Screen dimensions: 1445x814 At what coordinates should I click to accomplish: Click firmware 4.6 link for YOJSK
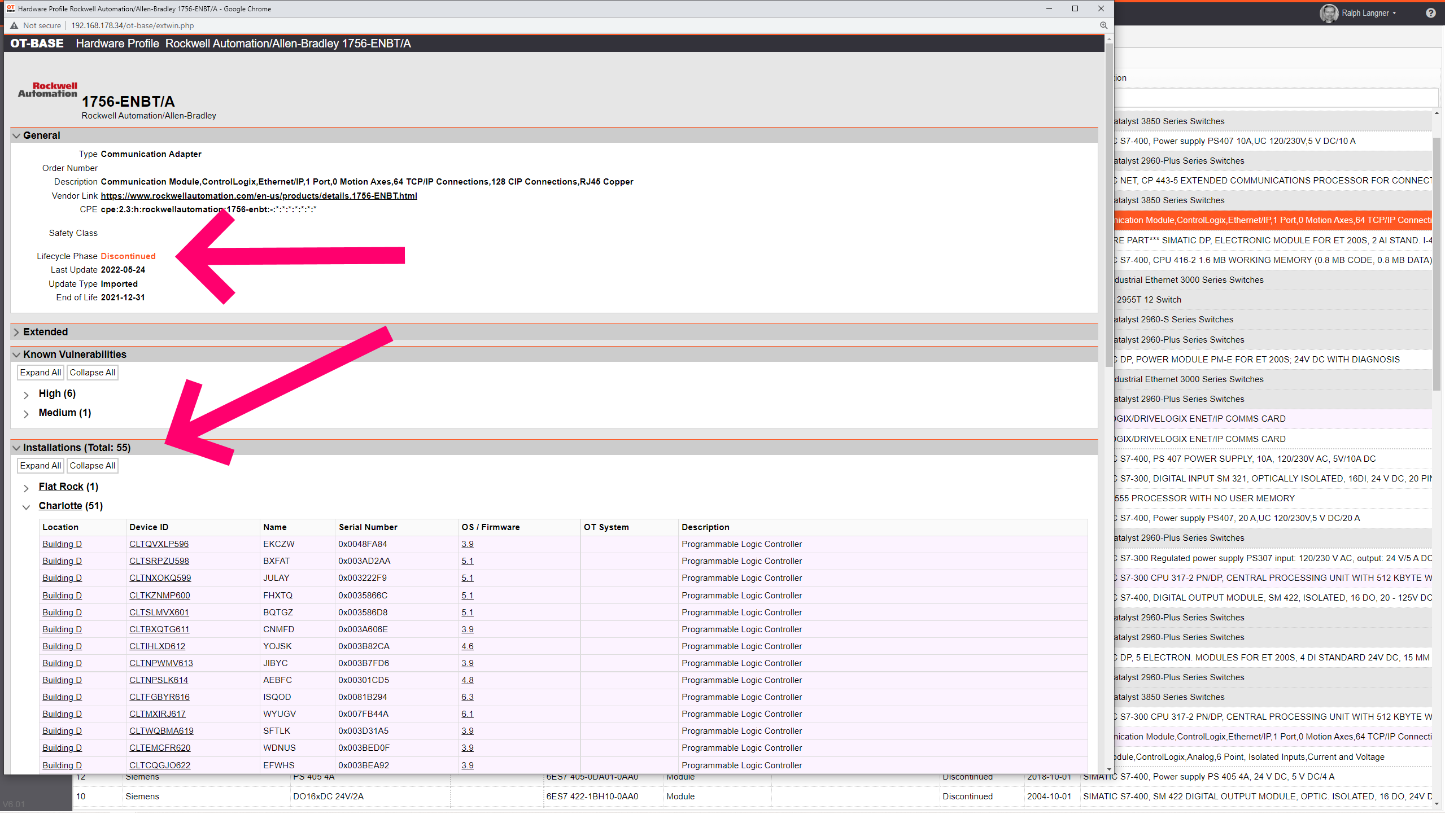coord(468,646)
